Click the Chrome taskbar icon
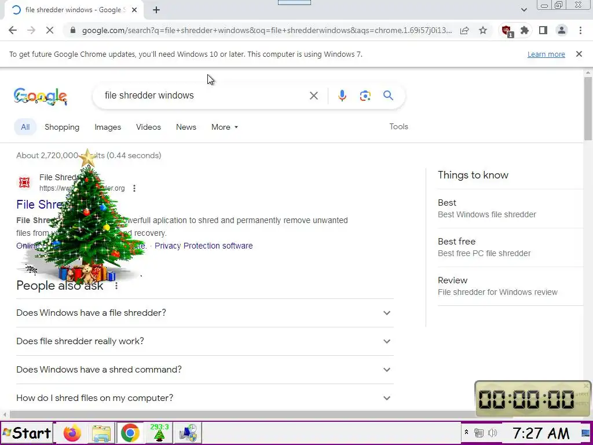The width and height of the screenshot is (593, 445). coord(130,433)
